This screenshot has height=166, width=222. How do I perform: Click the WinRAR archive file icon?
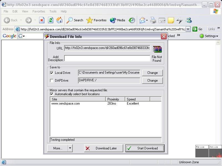157,49
